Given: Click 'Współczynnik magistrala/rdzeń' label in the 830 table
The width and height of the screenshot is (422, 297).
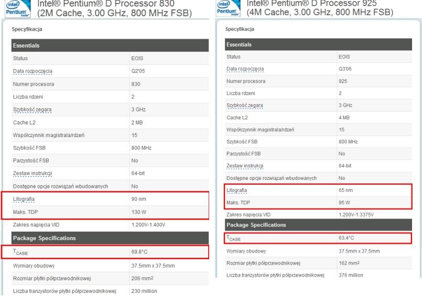Looking at the screenshot, I should [49, 135].
